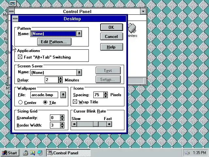The width and height of the screenshot is (209, 157).
Task: Click the Granularity input field
Action: 55,118
